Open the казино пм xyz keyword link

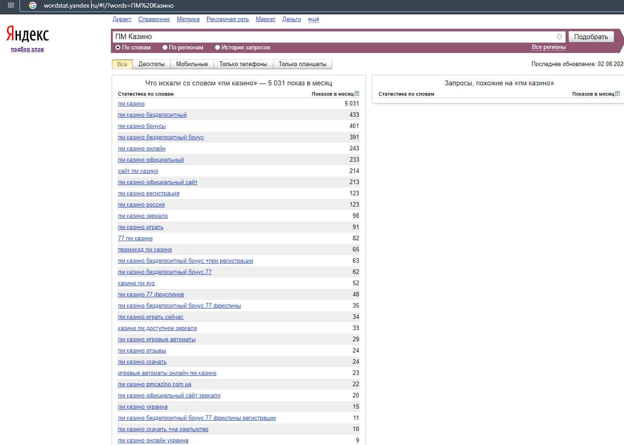coord(136,283)
